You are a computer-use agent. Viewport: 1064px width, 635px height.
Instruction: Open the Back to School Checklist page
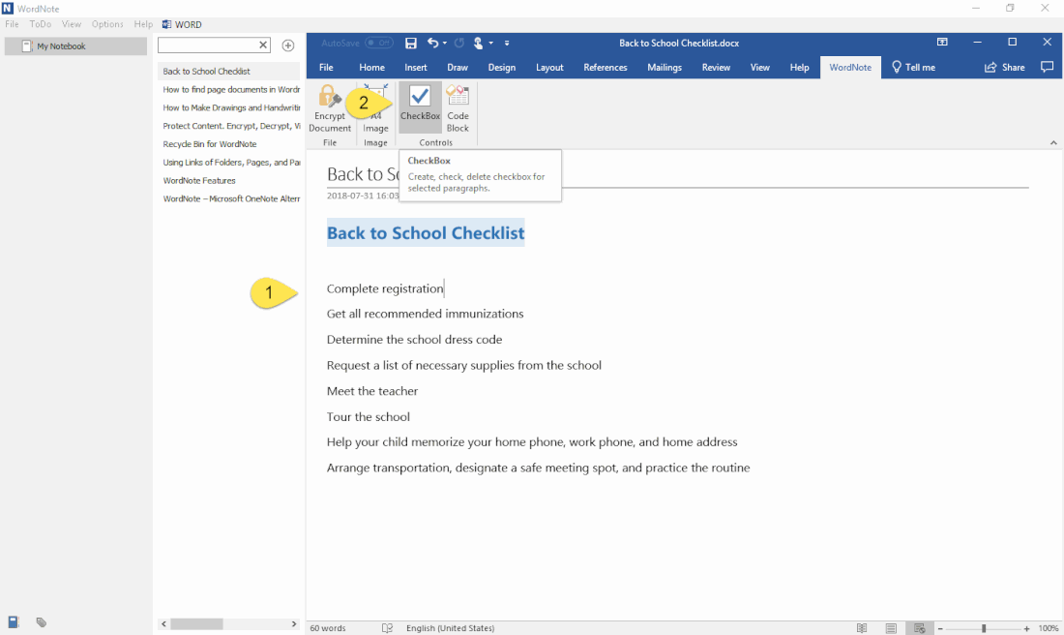click(207, 70)
